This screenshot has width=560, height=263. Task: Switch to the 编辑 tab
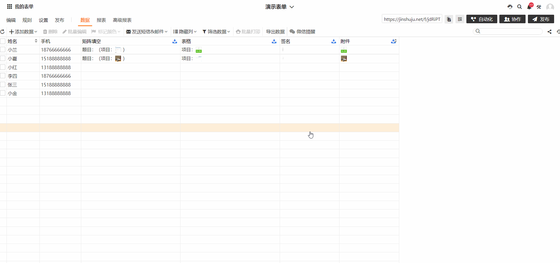click(11, 20)
